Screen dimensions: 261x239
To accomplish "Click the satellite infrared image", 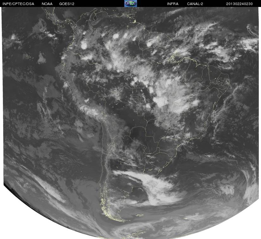I will point(131,123).
